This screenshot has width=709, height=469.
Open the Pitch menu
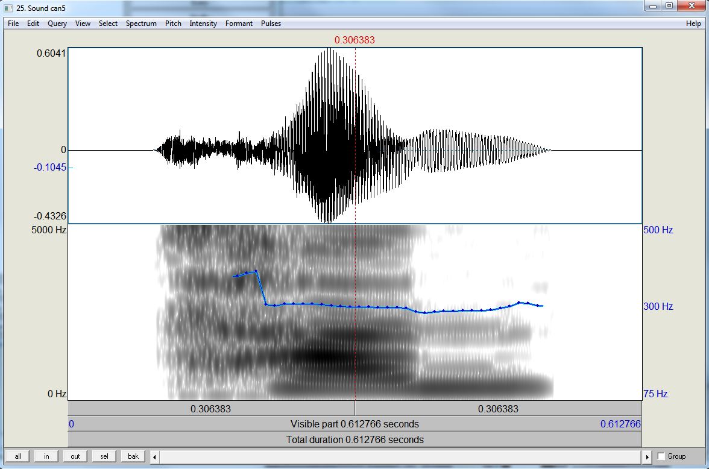pyautogui.click(x=173, y=24)
